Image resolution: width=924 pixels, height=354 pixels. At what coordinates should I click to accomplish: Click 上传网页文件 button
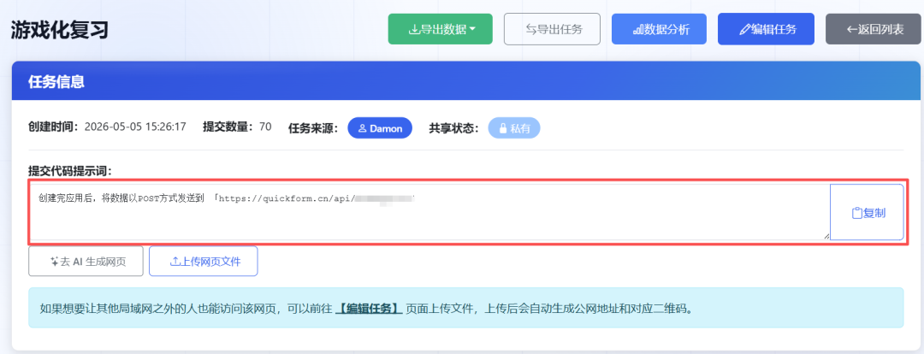point(204,261)
